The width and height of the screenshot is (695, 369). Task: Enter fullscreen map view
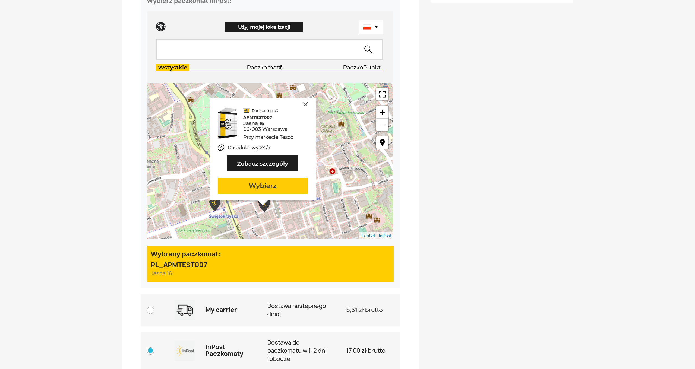pos(382,94)
